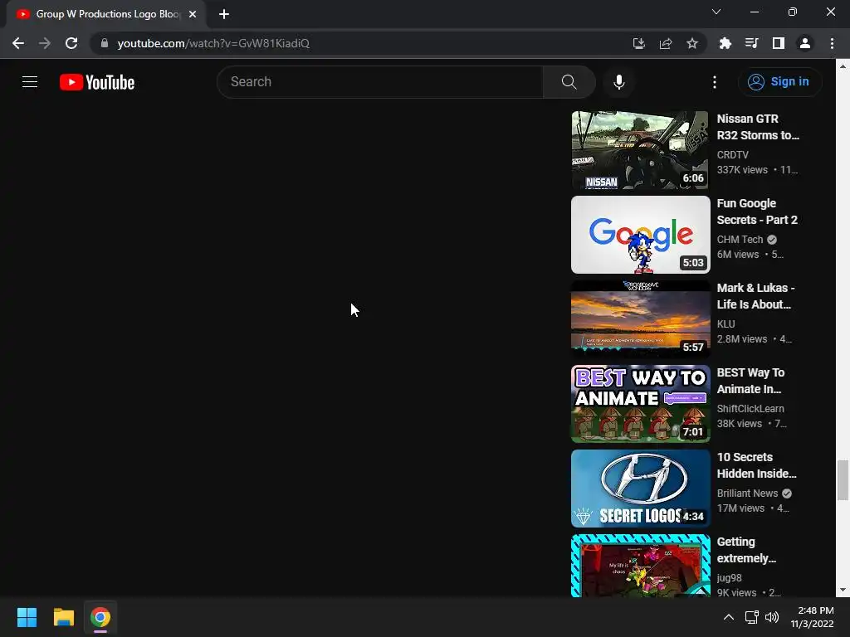Focus the YouTube Search field
This screenshot has width=850, height=637.
point(380,82)
